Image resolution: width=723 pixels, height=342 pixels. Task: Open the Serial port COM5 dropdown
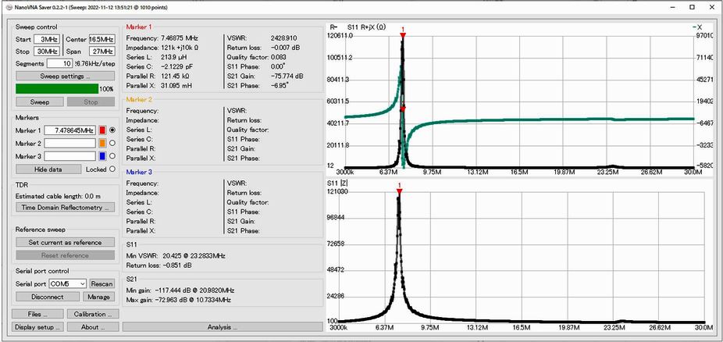(67, 284)
